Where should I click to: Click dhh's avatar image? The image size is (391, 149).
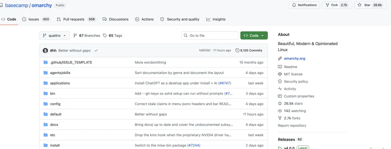pos(45,50)
